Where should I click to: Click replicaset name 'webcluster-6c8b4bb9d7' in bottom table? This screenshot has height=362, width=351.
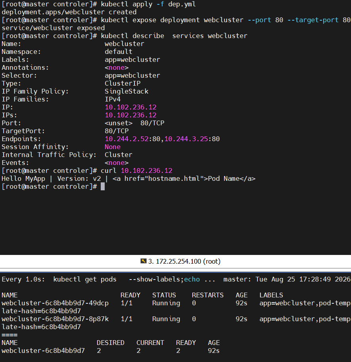tap(43, 351)
